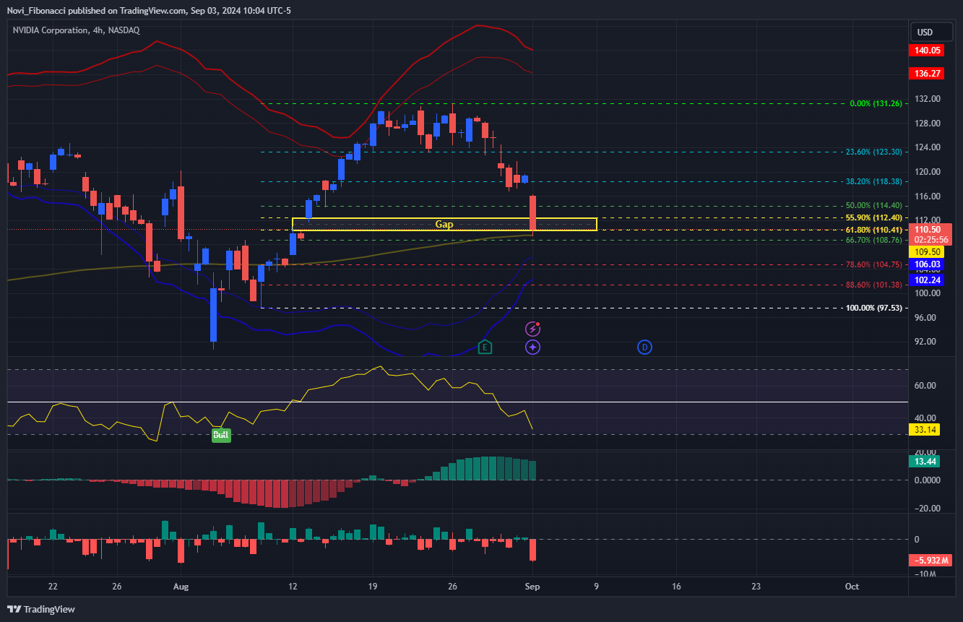963x622 pixels.
Task: Click the Novi_Fibonacci publisher text
Action: (35, 11)
